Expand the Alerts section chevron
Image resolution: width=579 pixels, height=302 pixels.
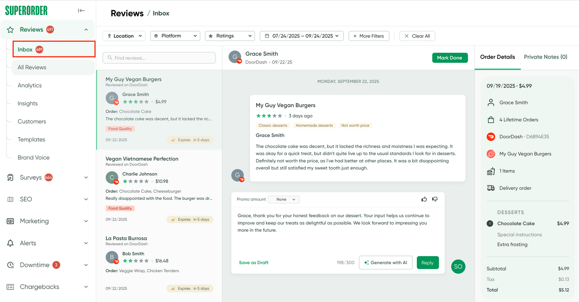point(86,243)
